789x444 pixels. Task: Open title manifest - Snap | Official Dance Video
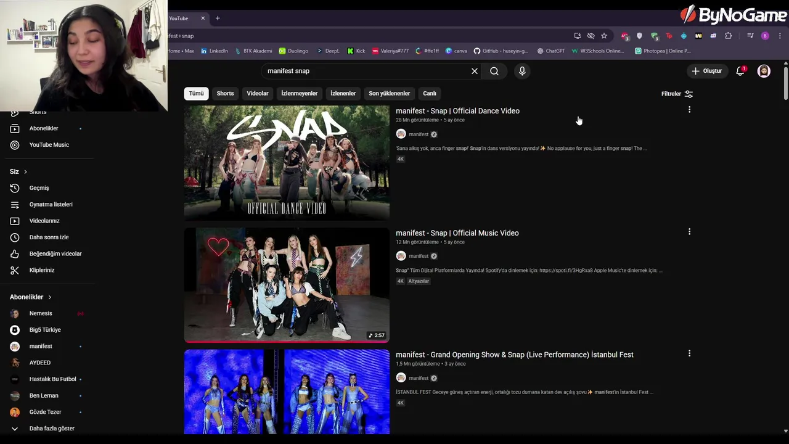457,111
